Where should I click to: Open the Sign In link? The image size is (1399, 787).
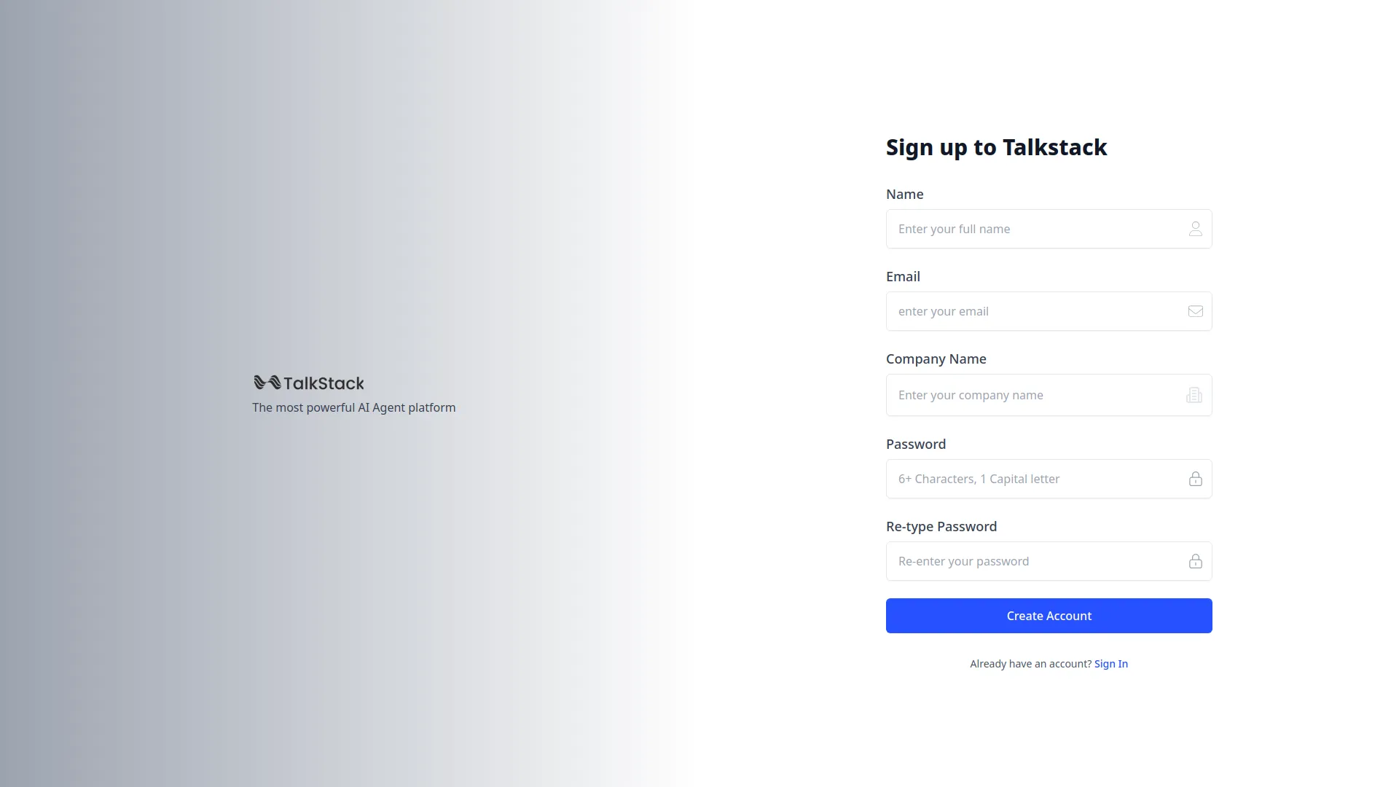(x=1110, y=663)
